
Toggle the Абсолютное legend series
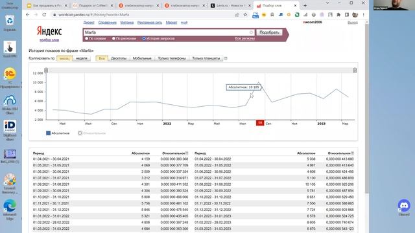(58, 133)
